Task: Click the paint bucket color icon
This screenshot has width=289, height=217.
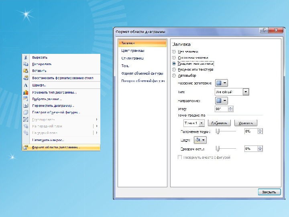Action: click(197, 140)
